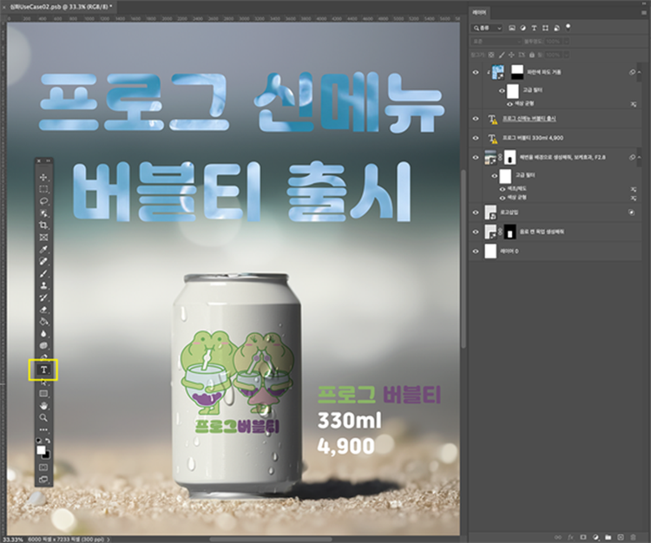Viewport: 651px width, 543px height.
Task: Click the top layer's black-white mask thumbnail
Action: (517, 72)
